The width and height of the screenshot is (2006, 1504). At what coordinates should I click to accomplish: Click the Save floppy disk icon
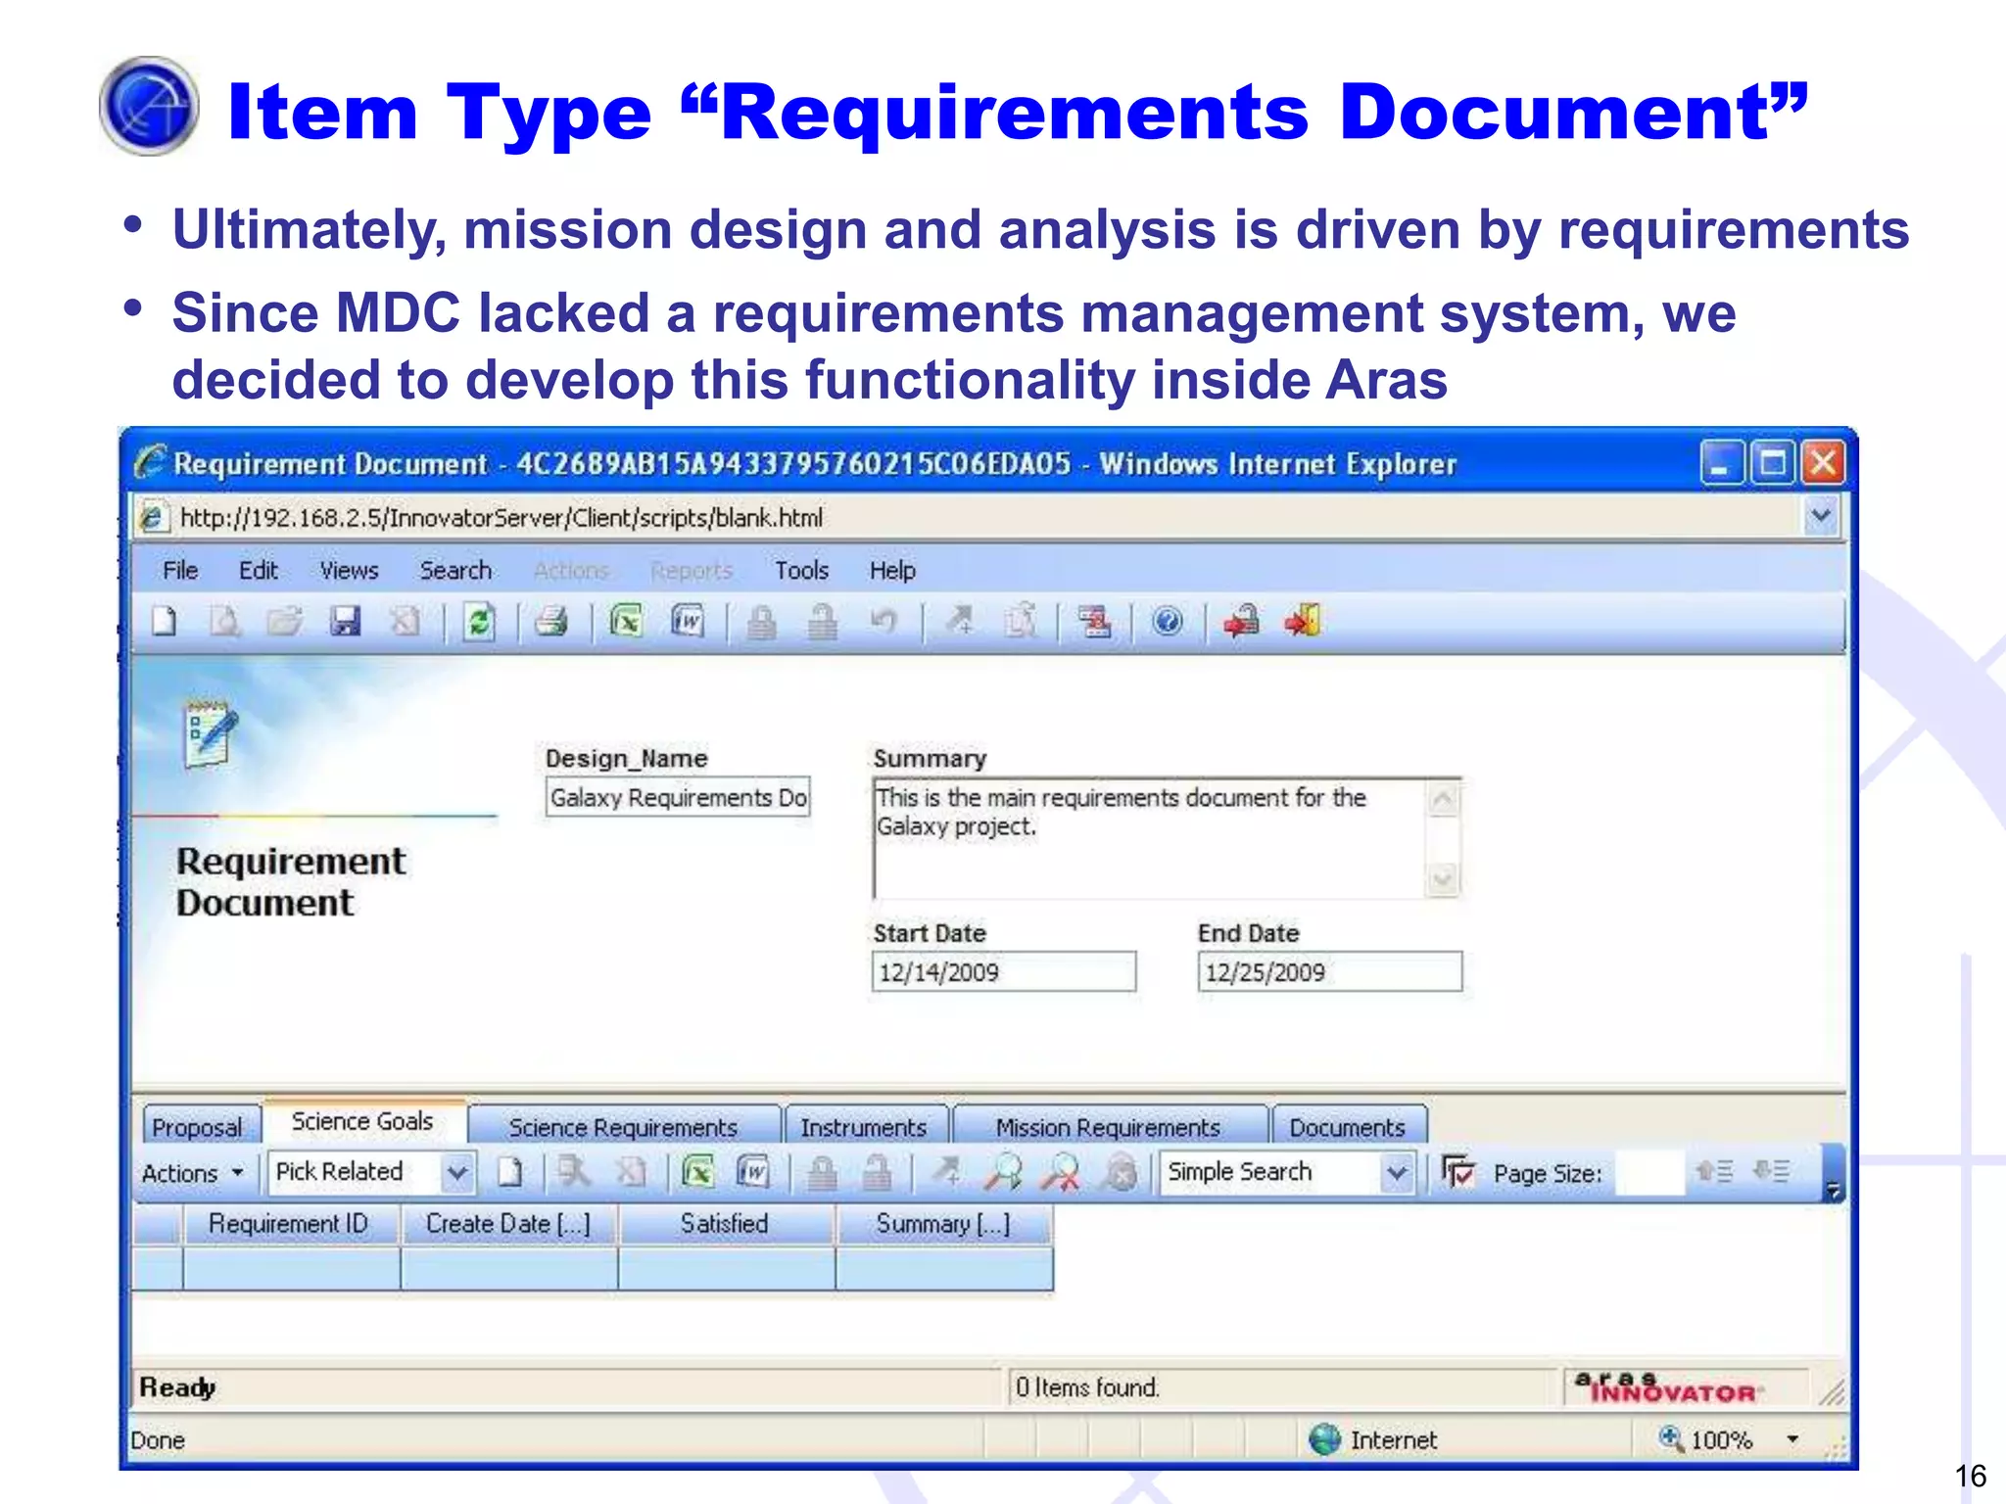[345, 622]
